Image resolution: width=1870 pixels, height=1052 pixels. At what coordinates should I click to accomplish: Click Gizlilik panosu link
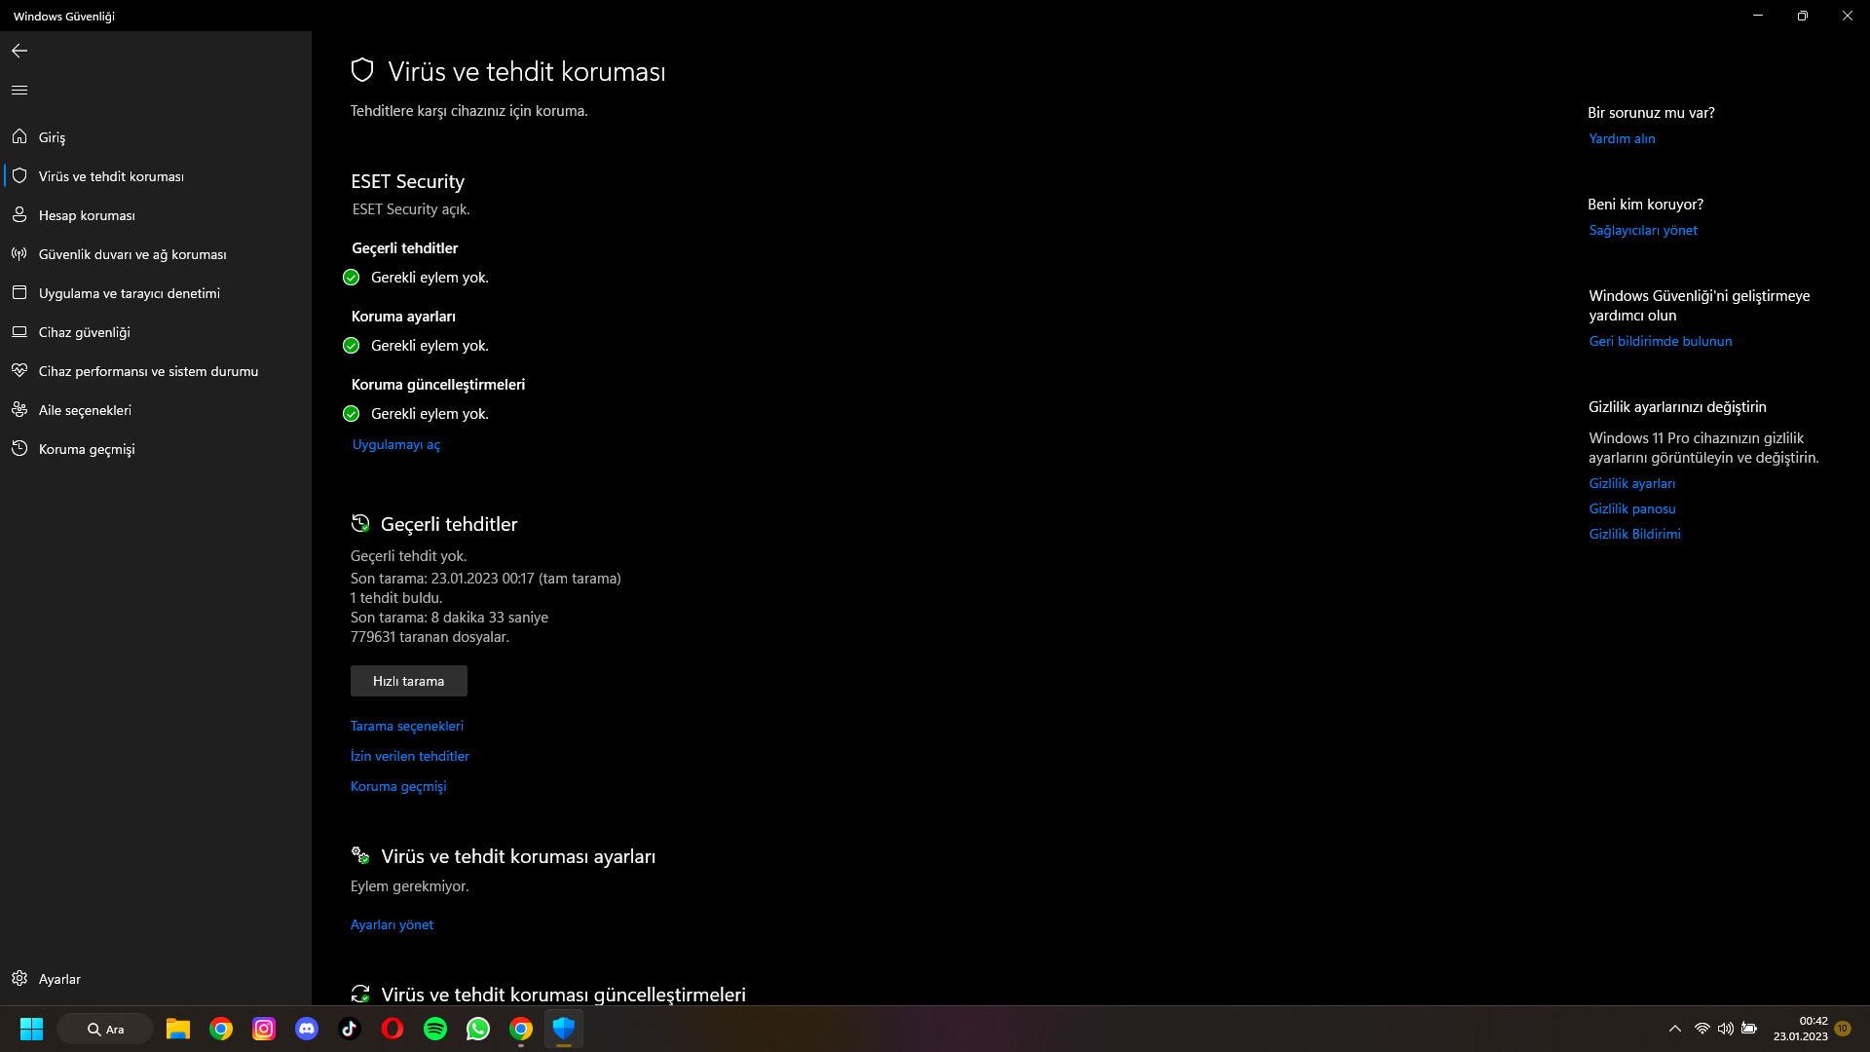point(1631,508)
